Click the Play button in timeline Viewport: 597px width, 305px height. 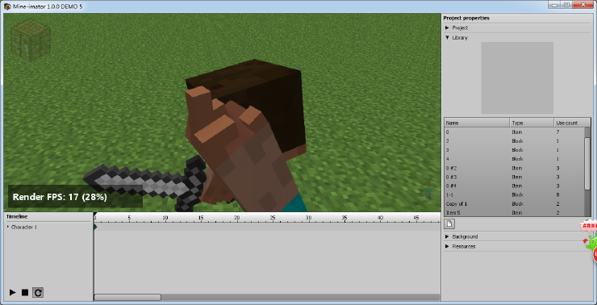click(13, 292)
